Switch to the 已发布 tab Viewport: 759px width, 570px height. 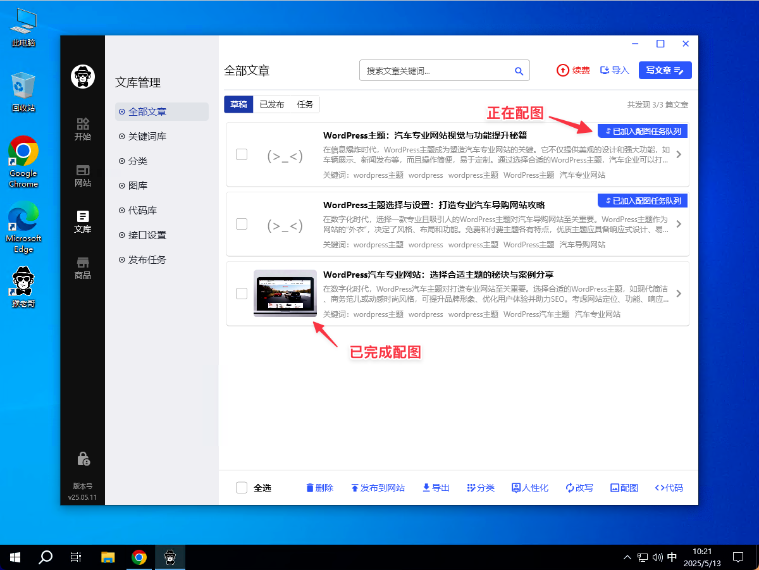click(272, 104)
